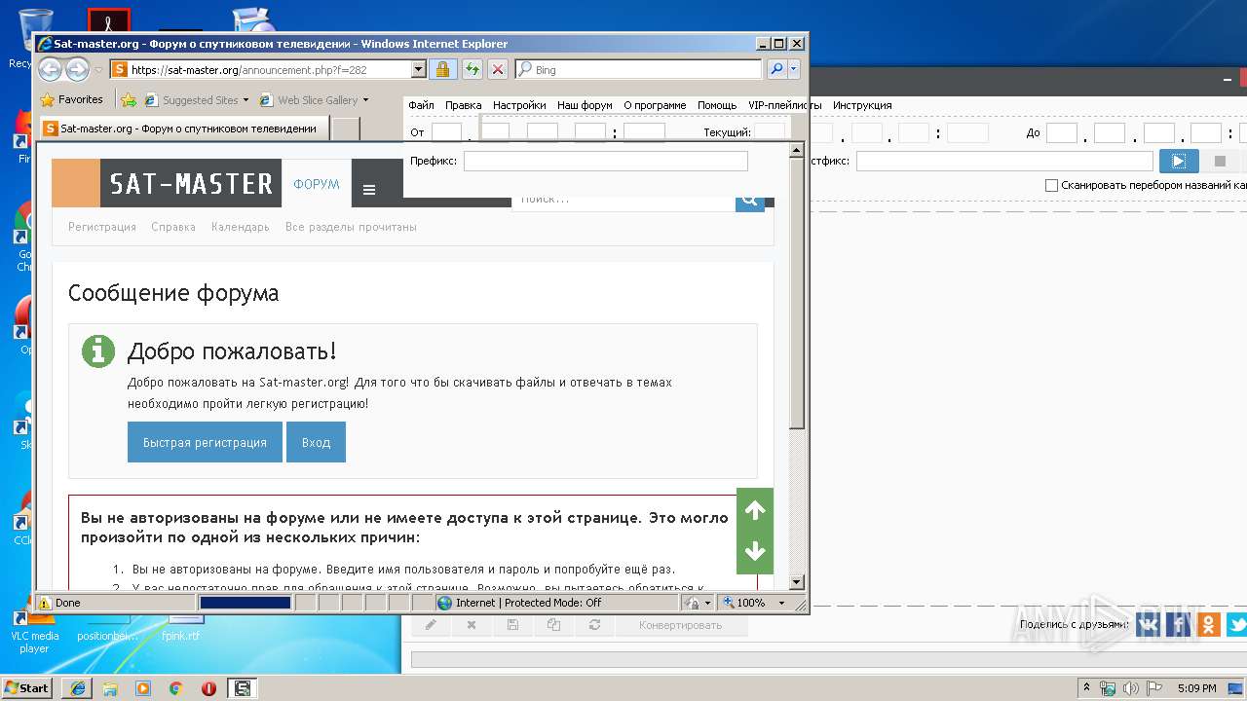This screenshot has width=1247, height=701.
Task: Share via VK social icon
Action: [x=1150, y=624]
